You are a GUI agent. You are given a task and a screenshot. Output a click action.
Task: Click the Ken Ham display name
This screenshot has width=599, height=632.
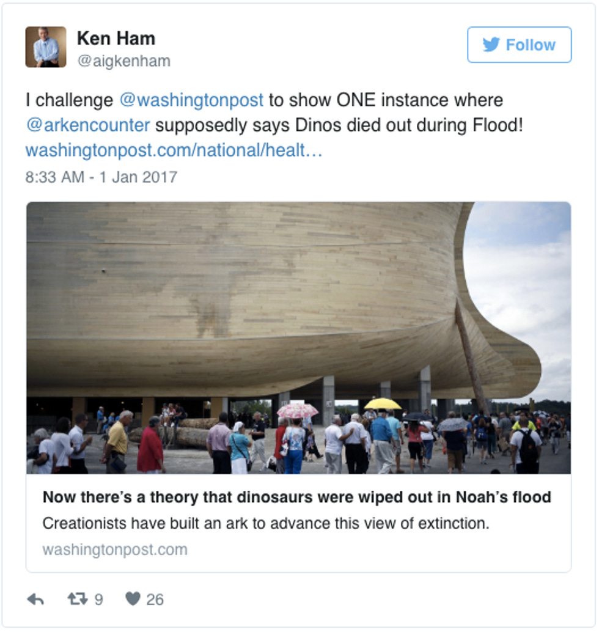tap(116, 39)
